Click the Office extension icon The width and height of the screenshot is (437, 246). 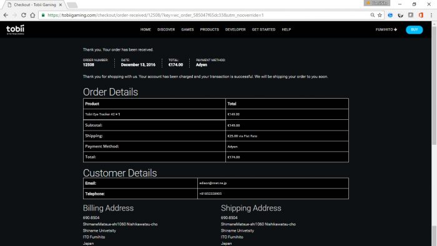tap(421, 15)
